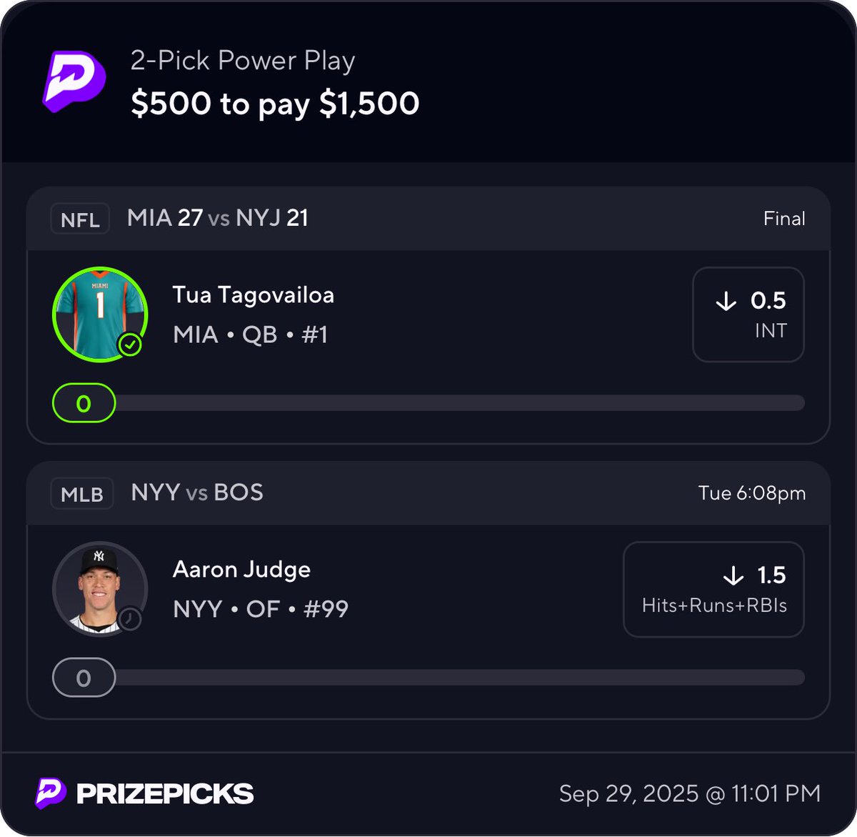857x837 pixels.
Task: Open Tua Tagovailoa's jersey avatar
Action: pos(99,314)
